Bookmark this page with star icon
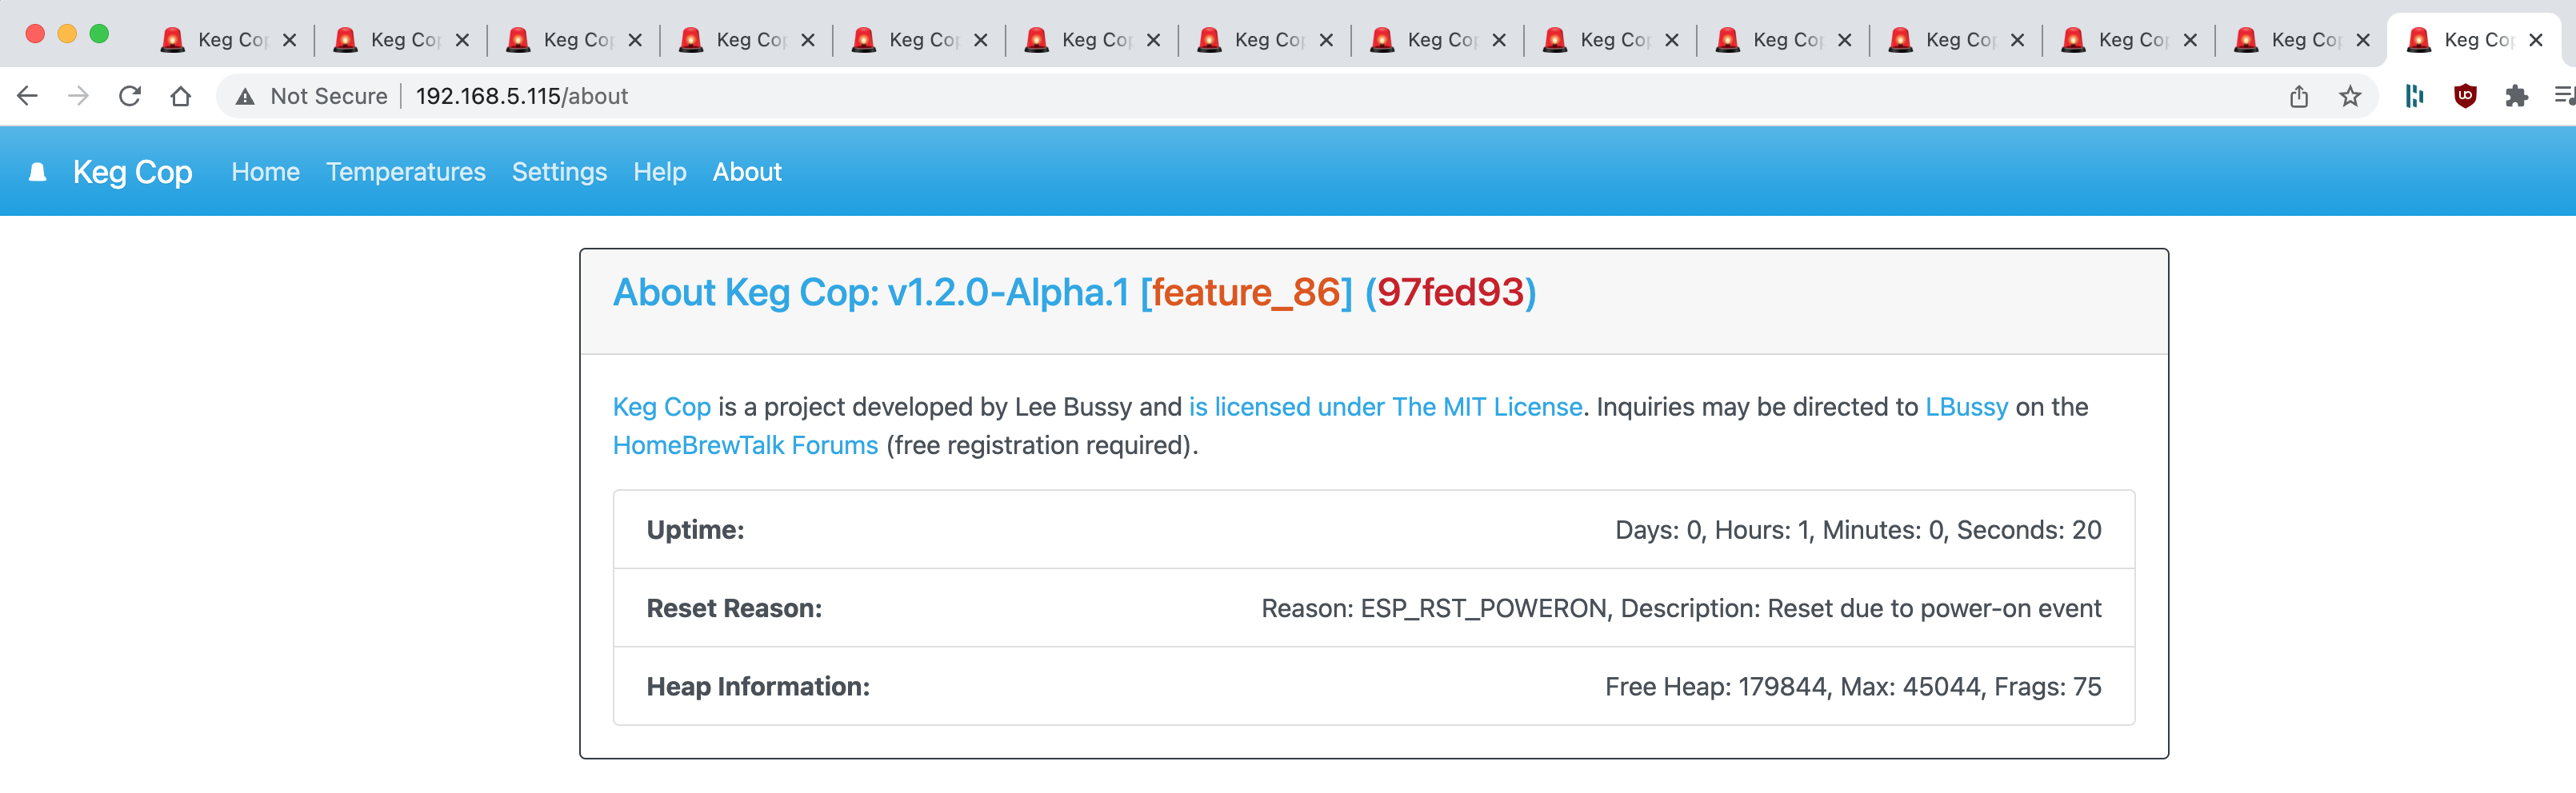 [x=2350, y=96]
